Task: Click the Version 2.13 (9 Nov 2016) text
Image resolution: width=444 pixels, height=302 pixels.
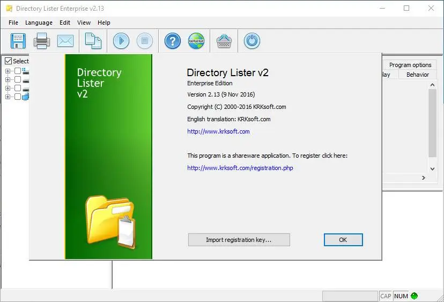Action: point(221,94)
